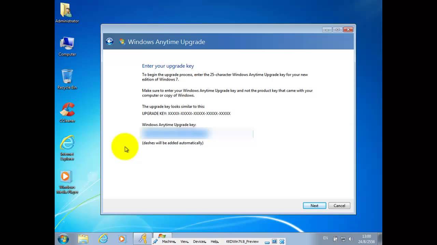Open Windows Explorer from the taskbar
The width and height of the screenshot is (437, 245).
pos(83,239)
